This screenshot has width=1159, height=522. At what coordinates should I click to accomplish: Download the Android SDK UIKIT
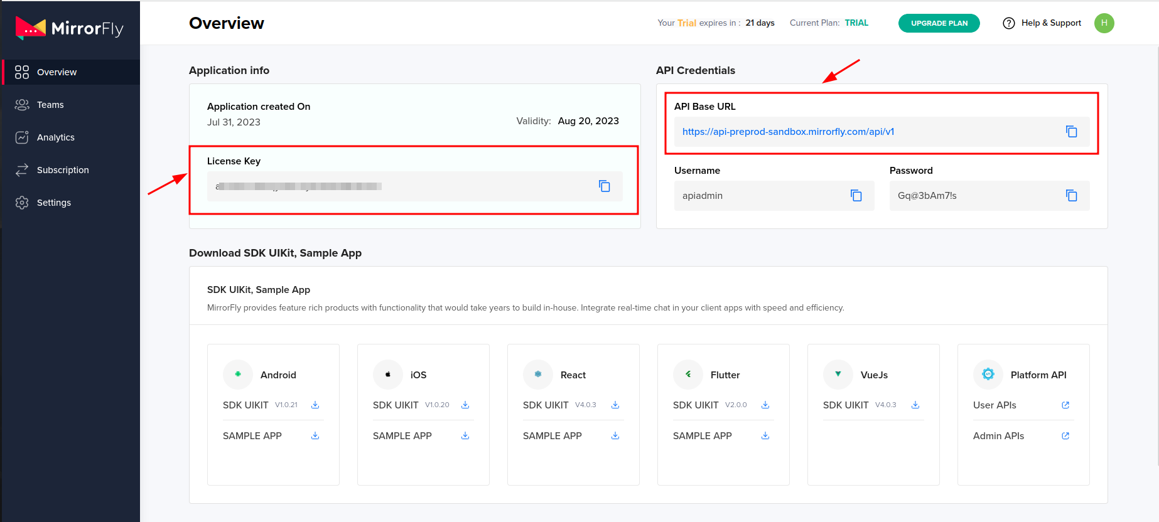click(315, 405)
